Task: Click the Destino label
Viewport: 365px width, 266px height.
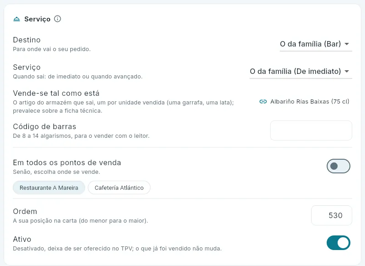Action: pyautogui.click(x=27, y=40)
